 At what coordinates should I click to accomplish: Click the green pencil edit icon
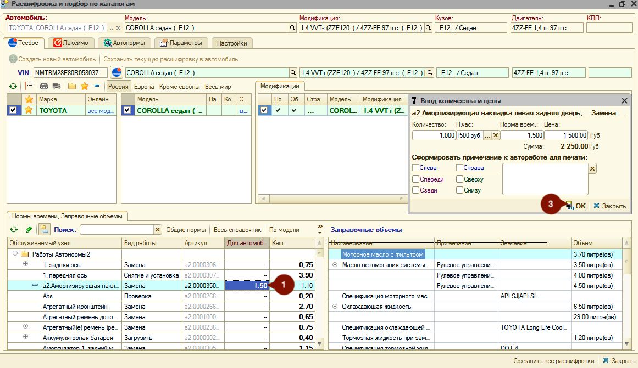pyautogui.click(x=29, y=229)
